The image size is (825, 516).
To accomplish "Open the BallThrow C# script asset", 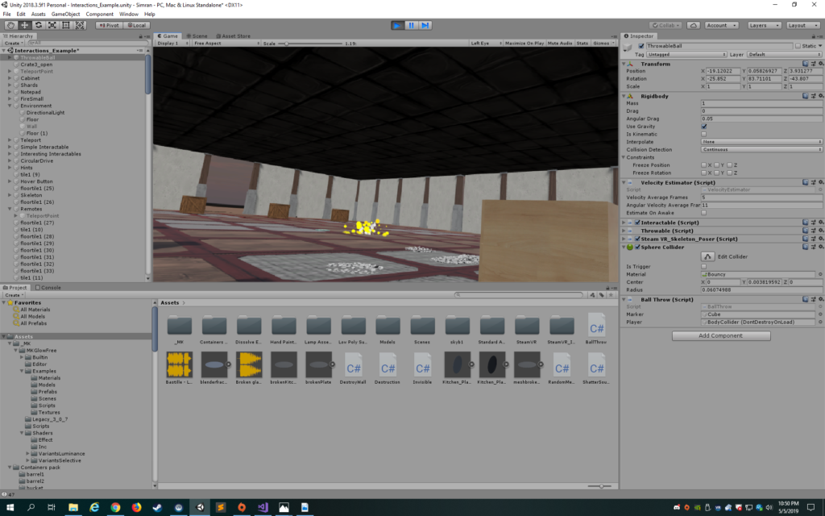I will click(x=596, y=330).
